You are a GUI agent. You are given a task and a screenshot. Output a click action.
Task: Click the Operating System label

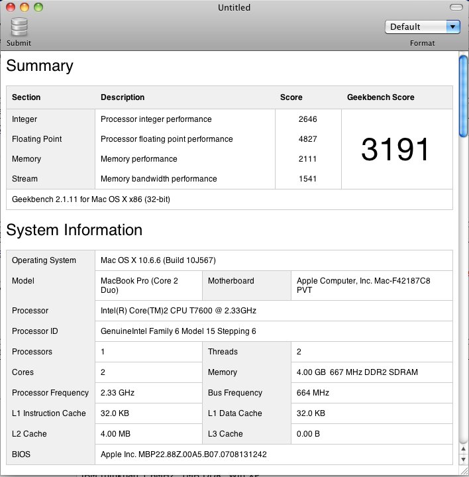tap(44, 260)
